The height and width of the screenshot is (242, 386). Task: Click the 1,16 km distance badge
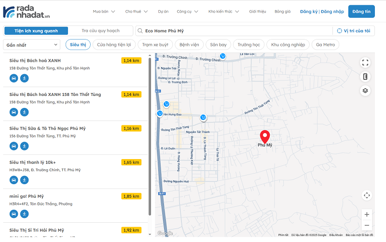[x=131, y=128]
